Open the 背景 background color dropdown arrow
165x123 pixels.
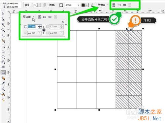(39, 5)
